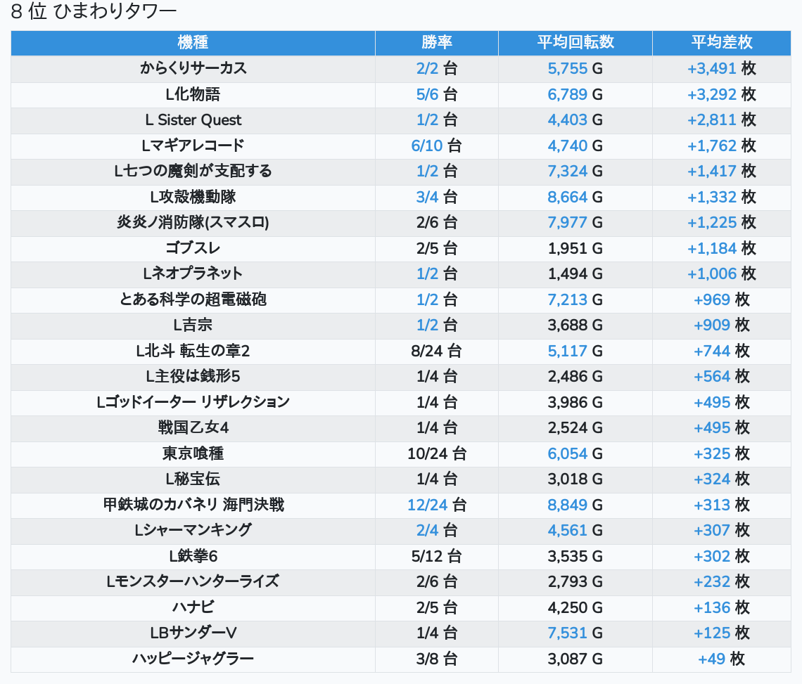802x684 pixels.
Task: Click the 平均差枚 column header
Action: [x=721, y=42]
